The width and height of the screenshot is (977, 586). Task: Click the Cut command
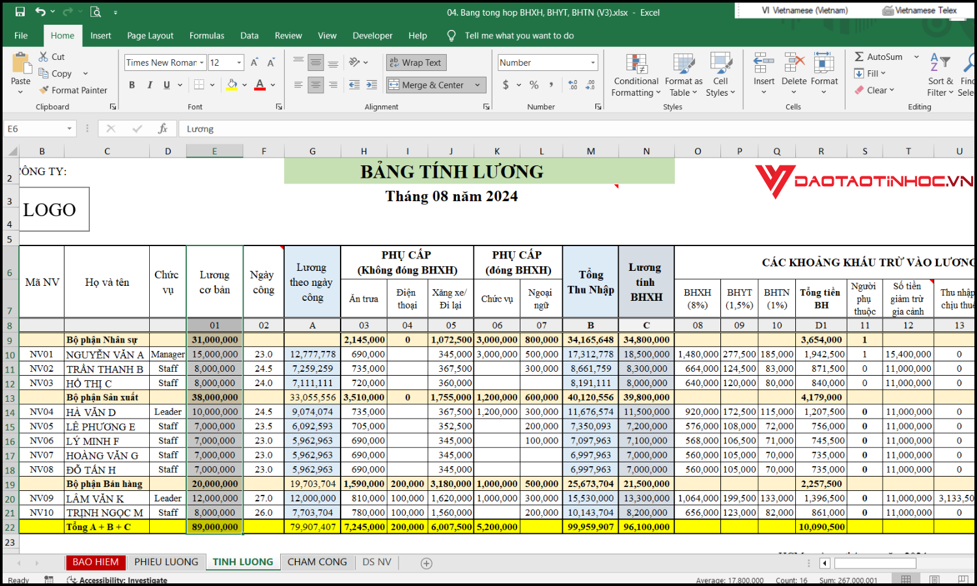51,57
